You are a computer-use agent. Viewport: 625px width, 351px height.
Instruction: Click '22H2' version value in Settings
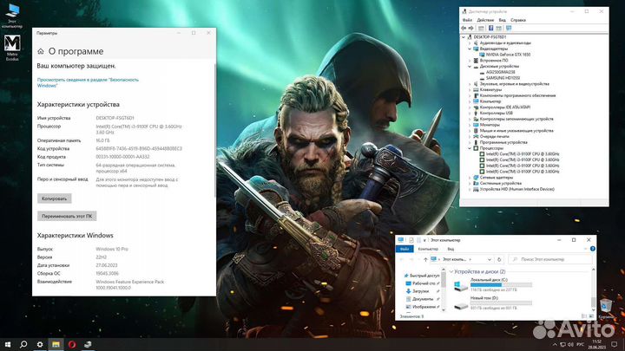[x=102, y=257]
